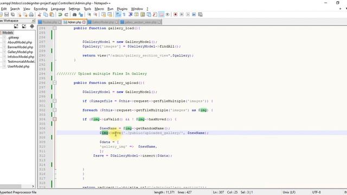
Task: Switch to gallery_section_view.php tab
Action: point(141,22)
